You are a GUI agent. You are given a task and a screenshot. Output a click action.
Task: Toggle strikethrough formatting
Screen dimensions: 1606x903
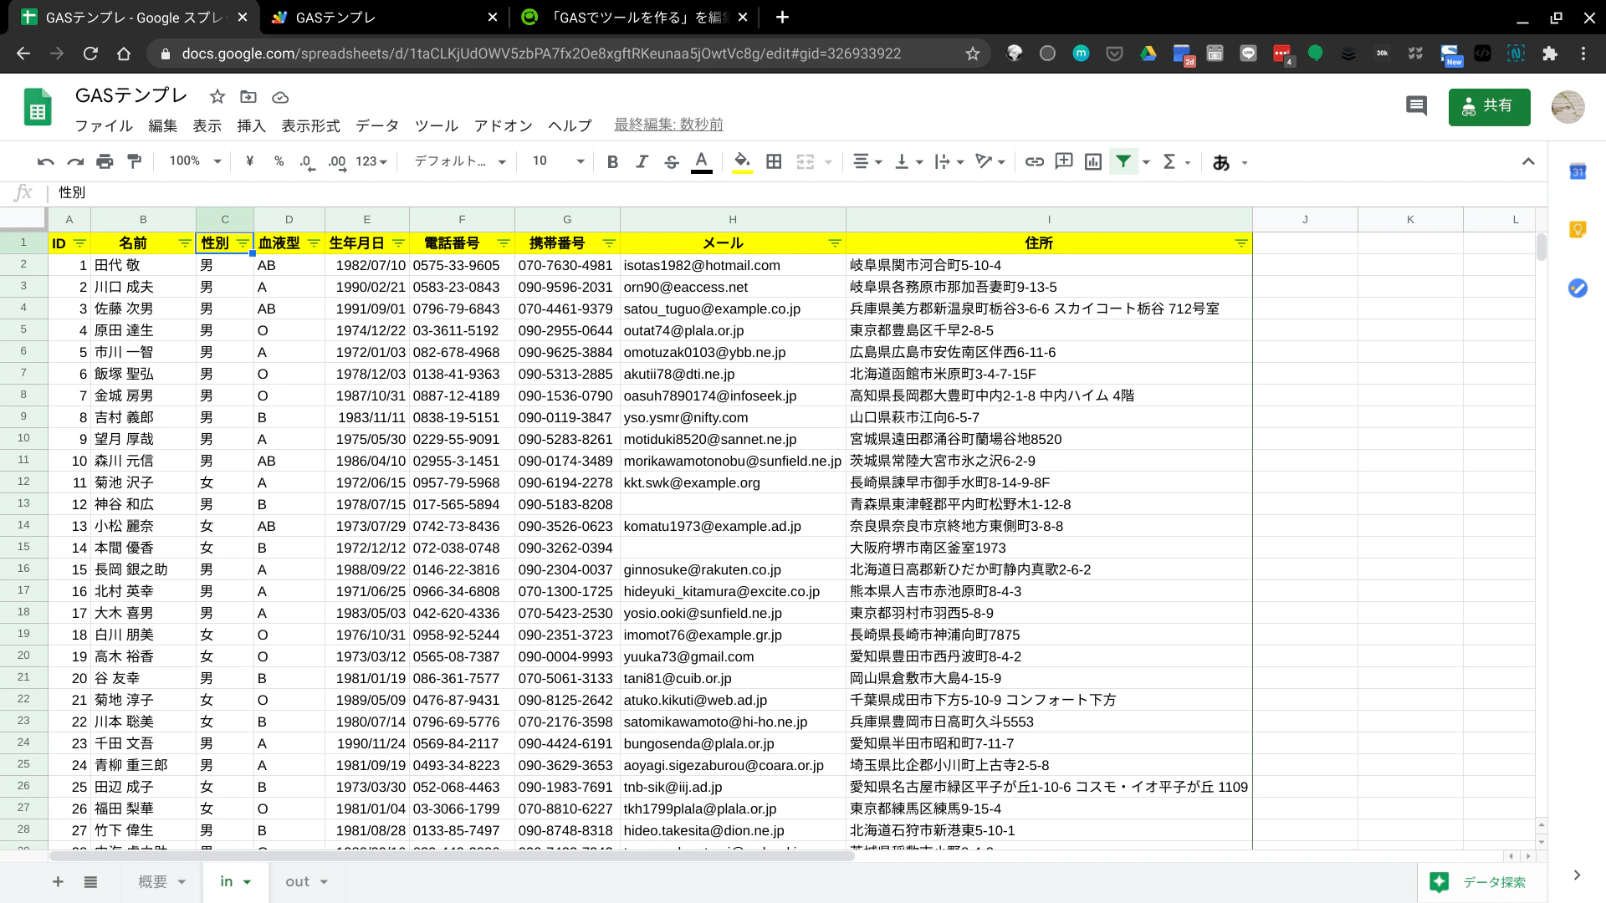(x=671, y=162)
